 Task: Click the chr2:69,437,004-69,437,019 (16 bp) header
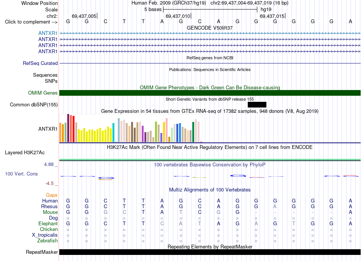[x=249, y=3]
